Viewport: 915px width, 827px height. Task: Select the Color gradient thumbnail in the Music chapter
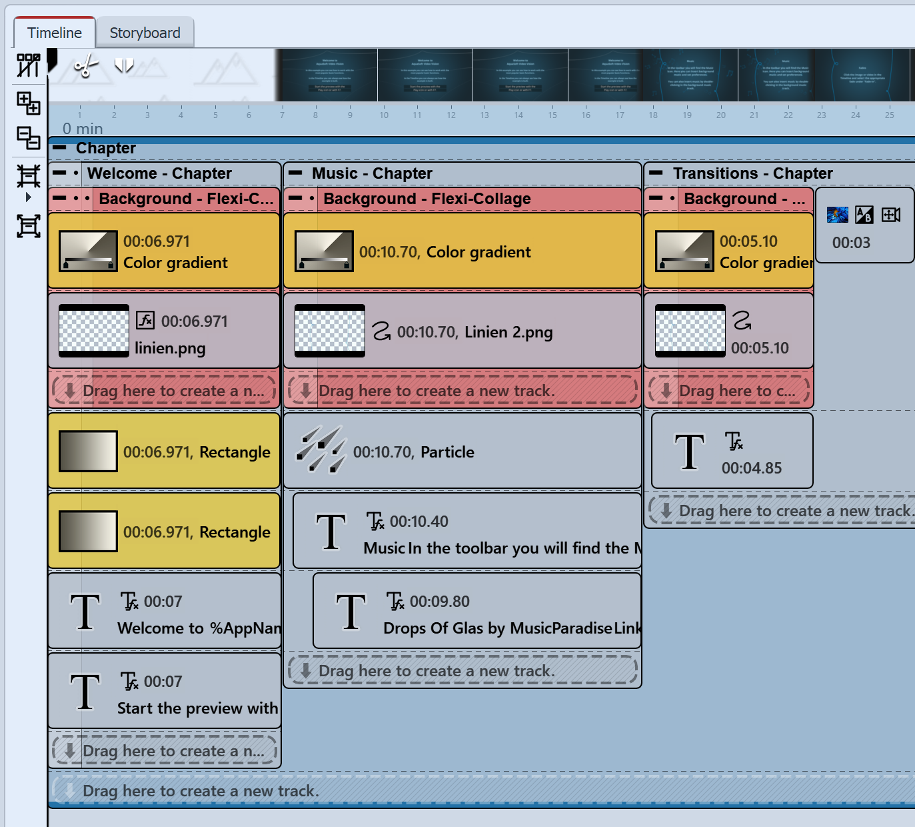coord(324,251)
